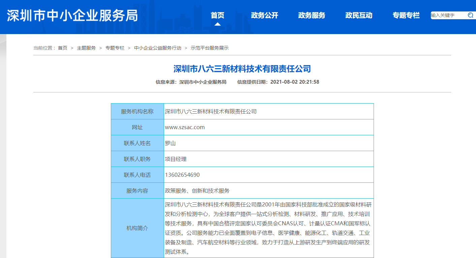Open 专题专栏 breadcrumb link

pyautogui.click(x=115, y=48)
